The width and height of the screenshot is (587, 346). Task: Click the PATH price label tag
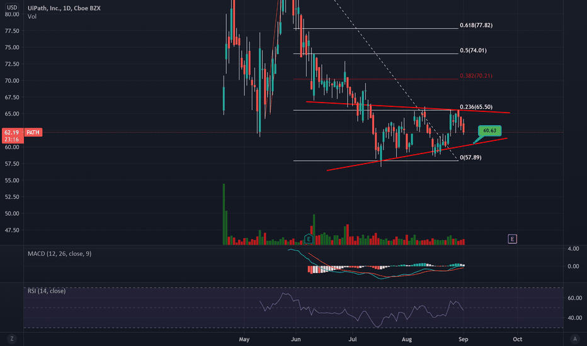(x=33, y=132)
